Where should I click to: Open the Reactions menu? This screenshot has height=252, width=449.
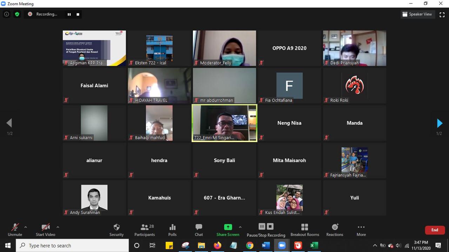pos(335,230)
